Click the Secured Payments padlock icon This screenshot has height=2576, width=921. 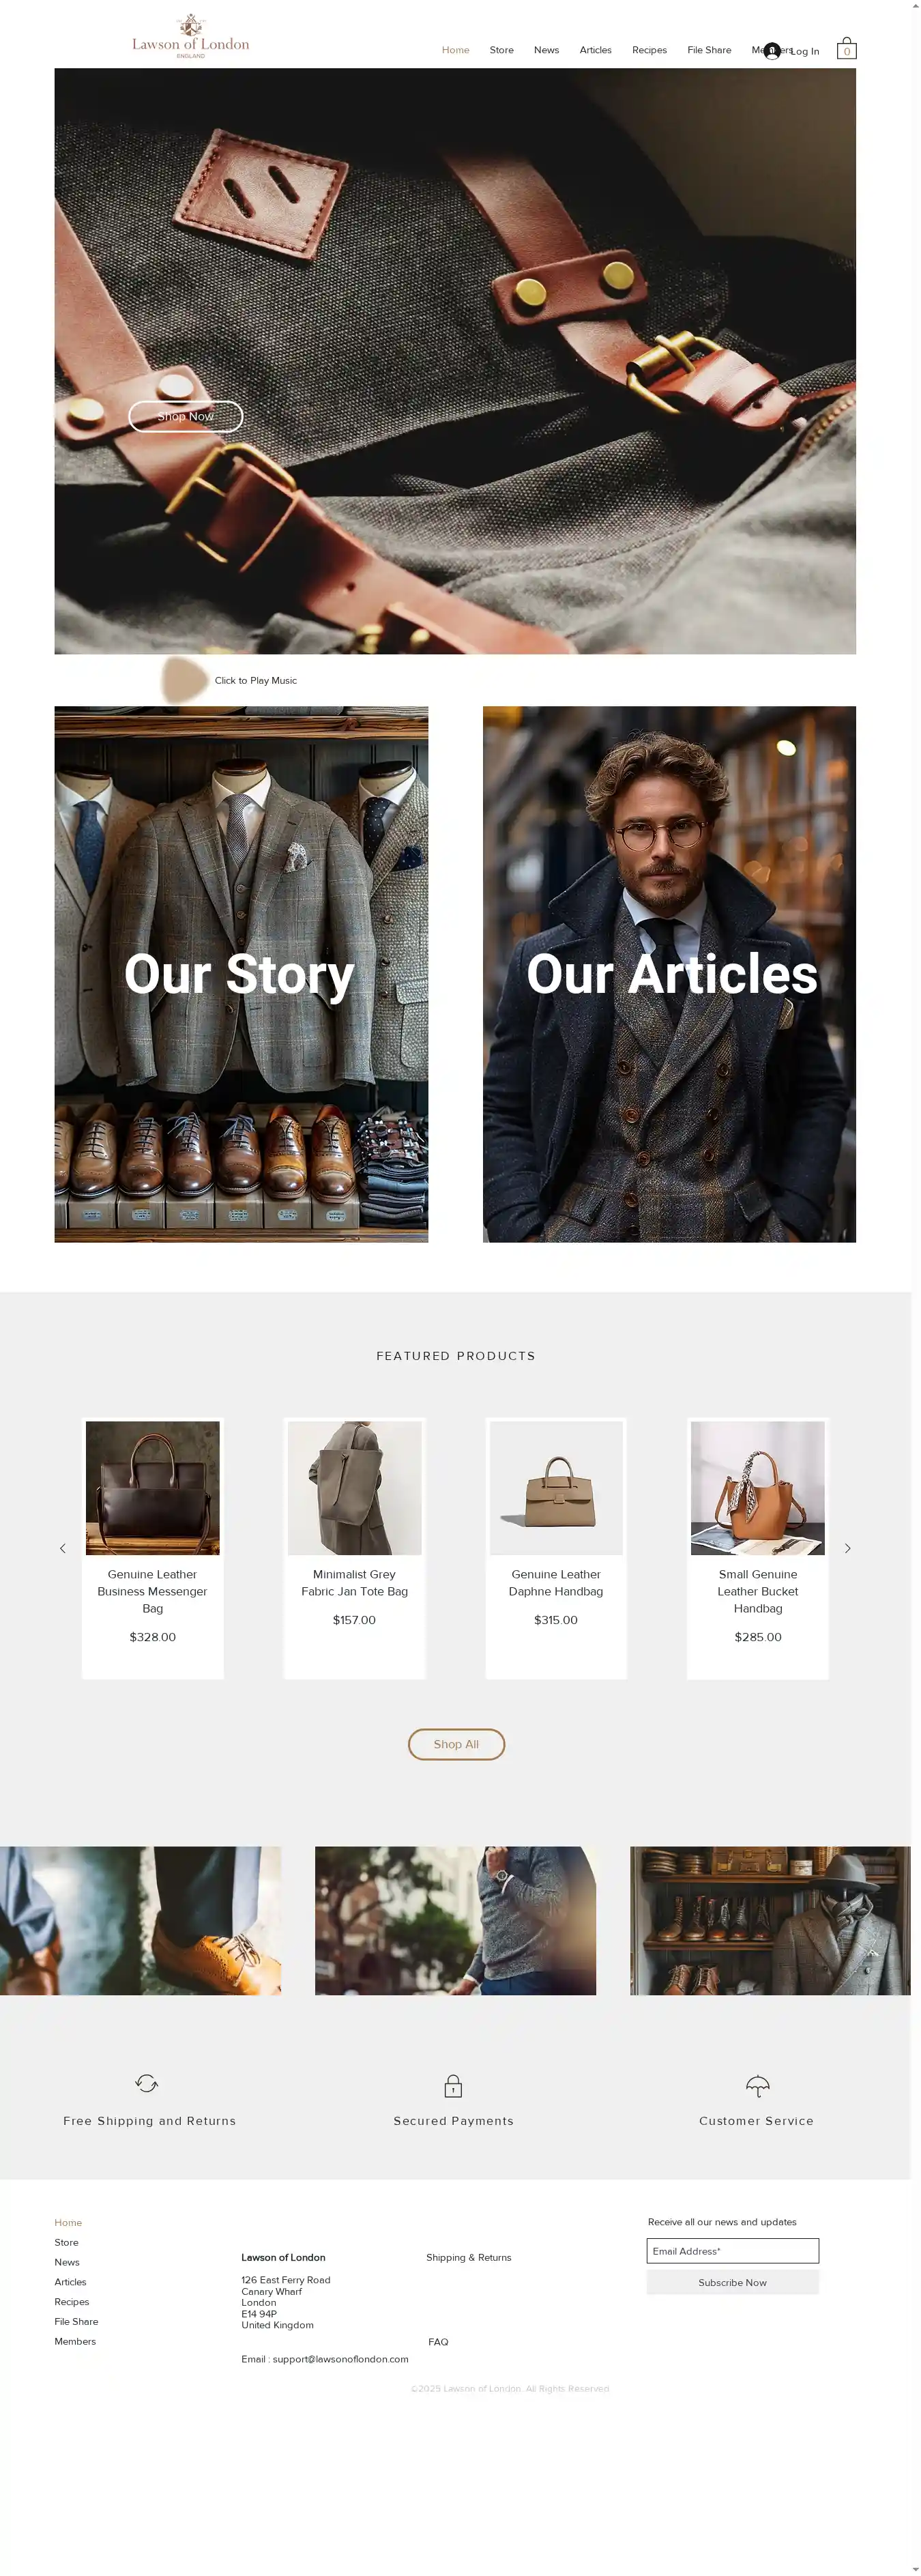453,2085
